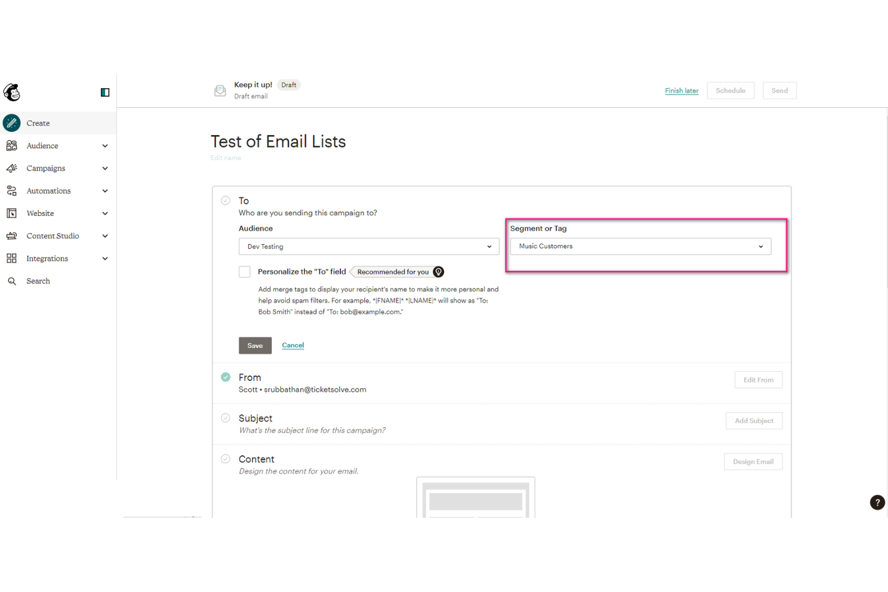Click the lightbulb icon beside Recommended for you

coord(439,272)
